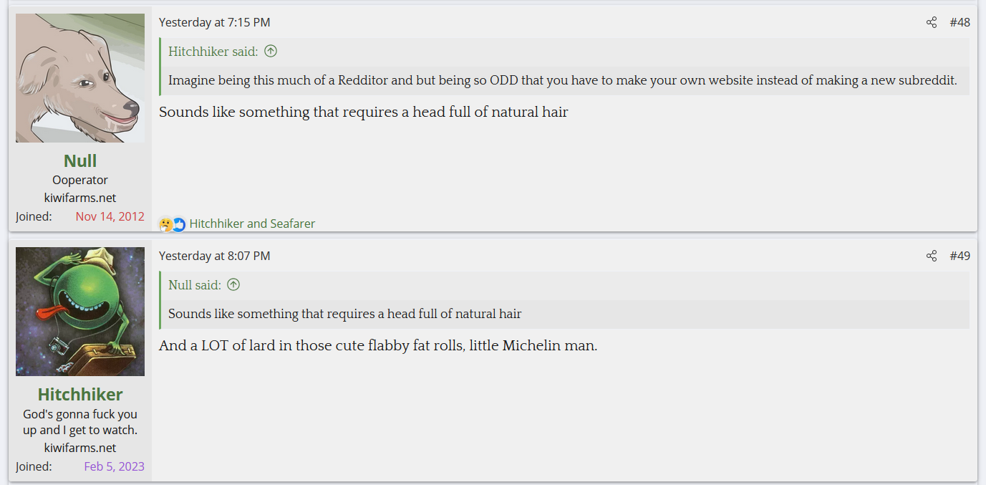This screenshot has height=485, width=986.
Task: Click the thinking emoji reaction icon
Action: (165, 224)
